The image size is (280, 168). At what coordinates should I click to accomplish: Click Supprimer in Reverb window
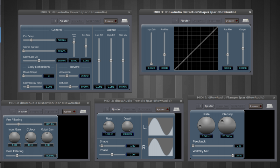93,21
